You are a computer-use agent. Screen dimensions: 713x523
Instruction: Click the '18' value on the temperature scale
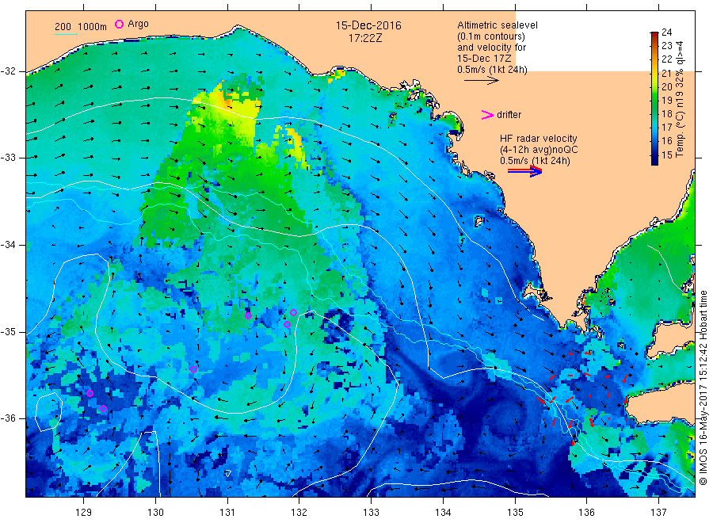[666, 113]
